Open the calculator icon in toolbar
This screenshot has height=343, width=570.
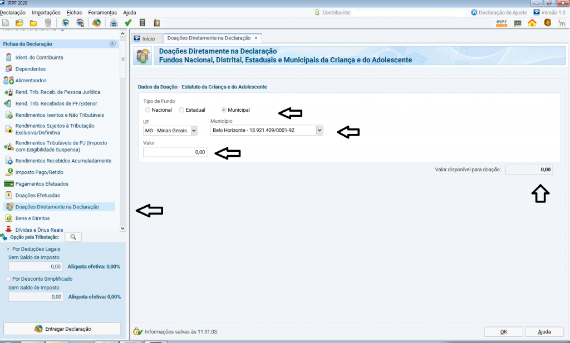tap(142, 23)
